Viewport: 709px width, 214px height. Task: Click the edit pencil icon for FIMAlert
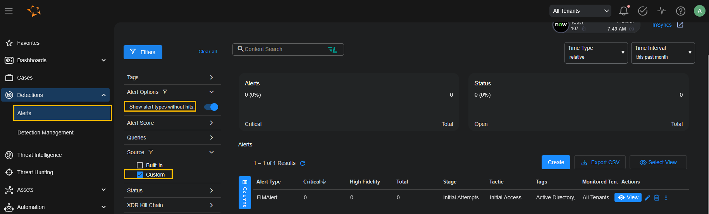point(647,198)
